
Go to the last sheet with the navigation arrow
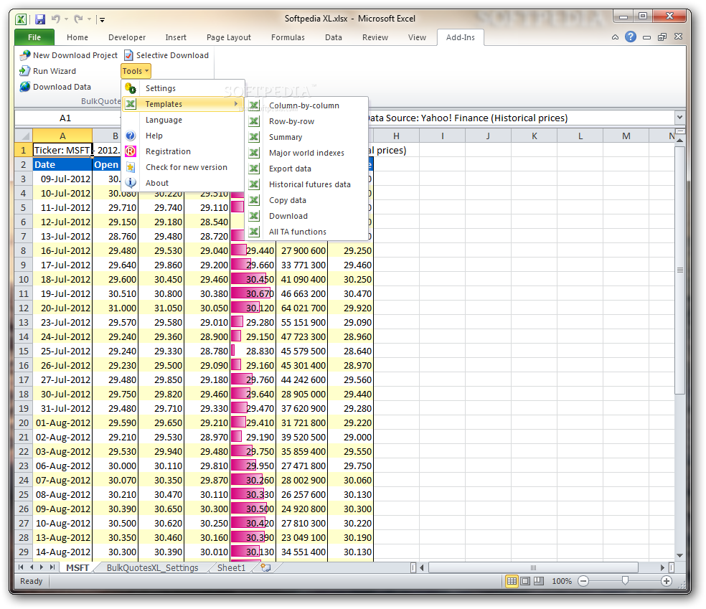click(52, 567)
